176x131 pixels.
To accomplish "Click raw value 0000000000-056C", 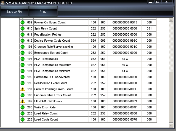I will pos(125,41).
